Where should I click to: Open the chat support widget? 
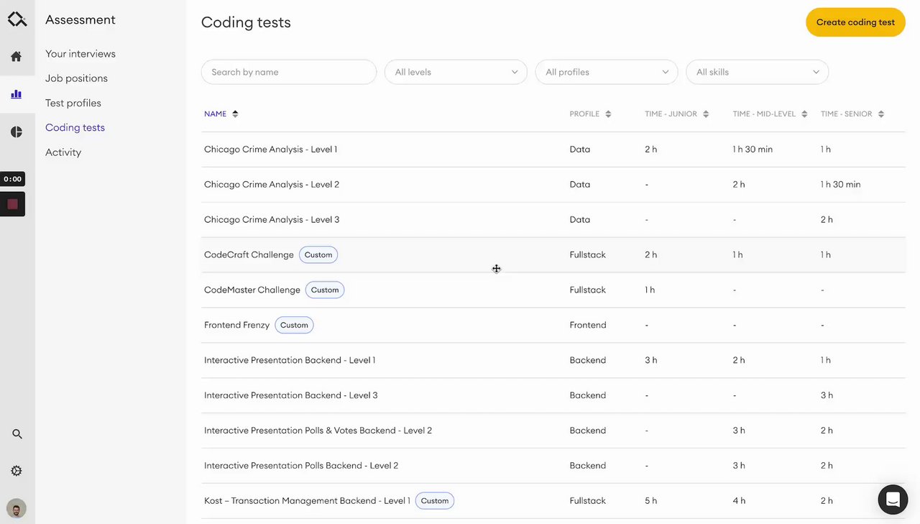click(893, 499)
